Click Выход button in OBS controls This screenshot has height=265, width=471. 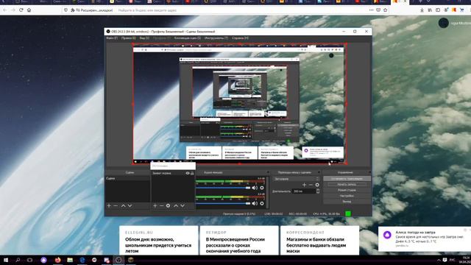347,202
